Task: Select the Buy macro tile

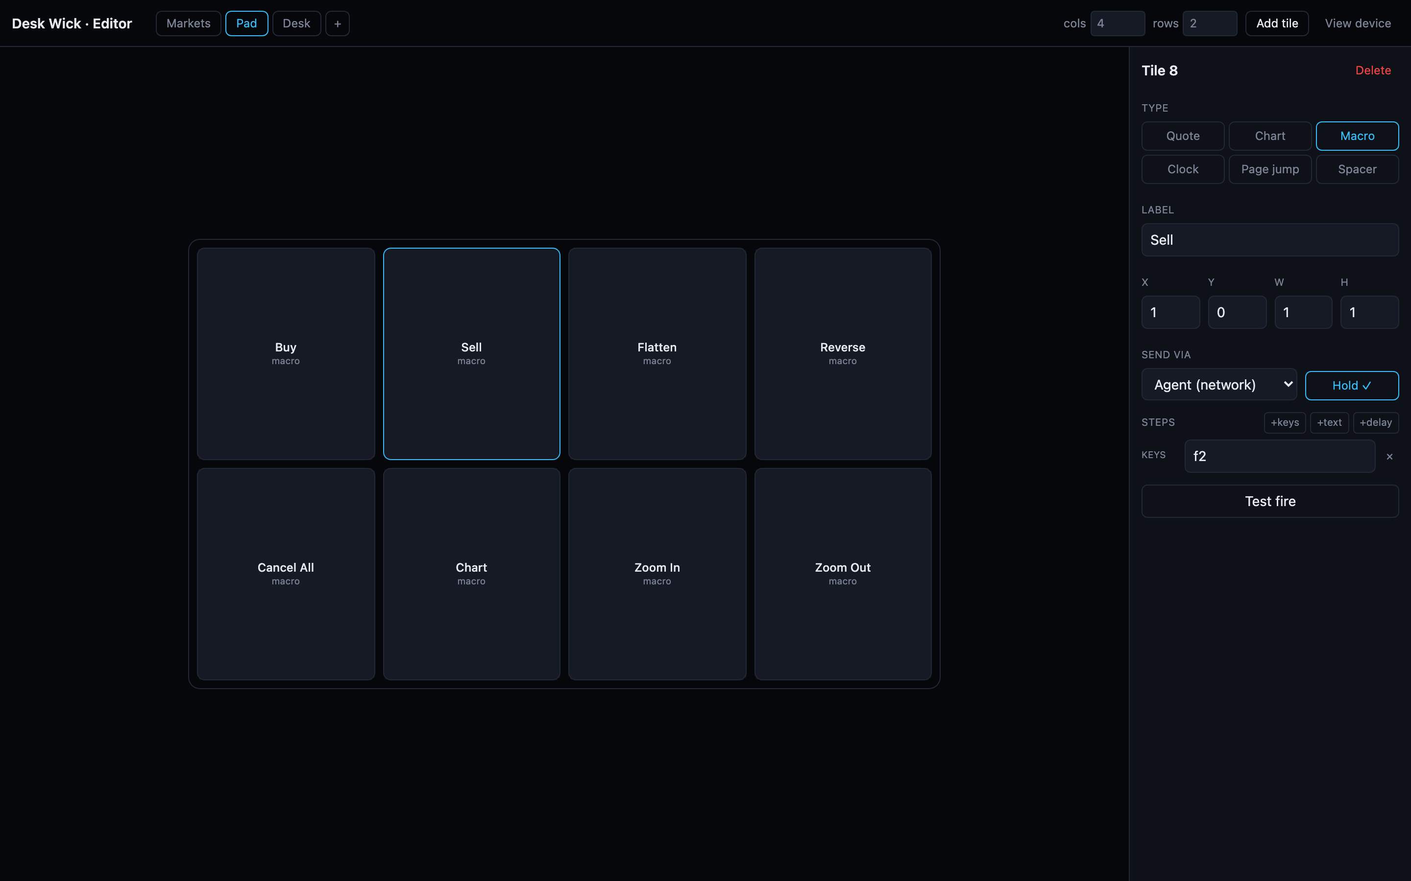Action: (x=286, y=354)
